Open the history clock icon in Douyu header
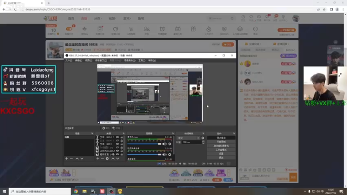The image size is (347, 195). (243, 17)
